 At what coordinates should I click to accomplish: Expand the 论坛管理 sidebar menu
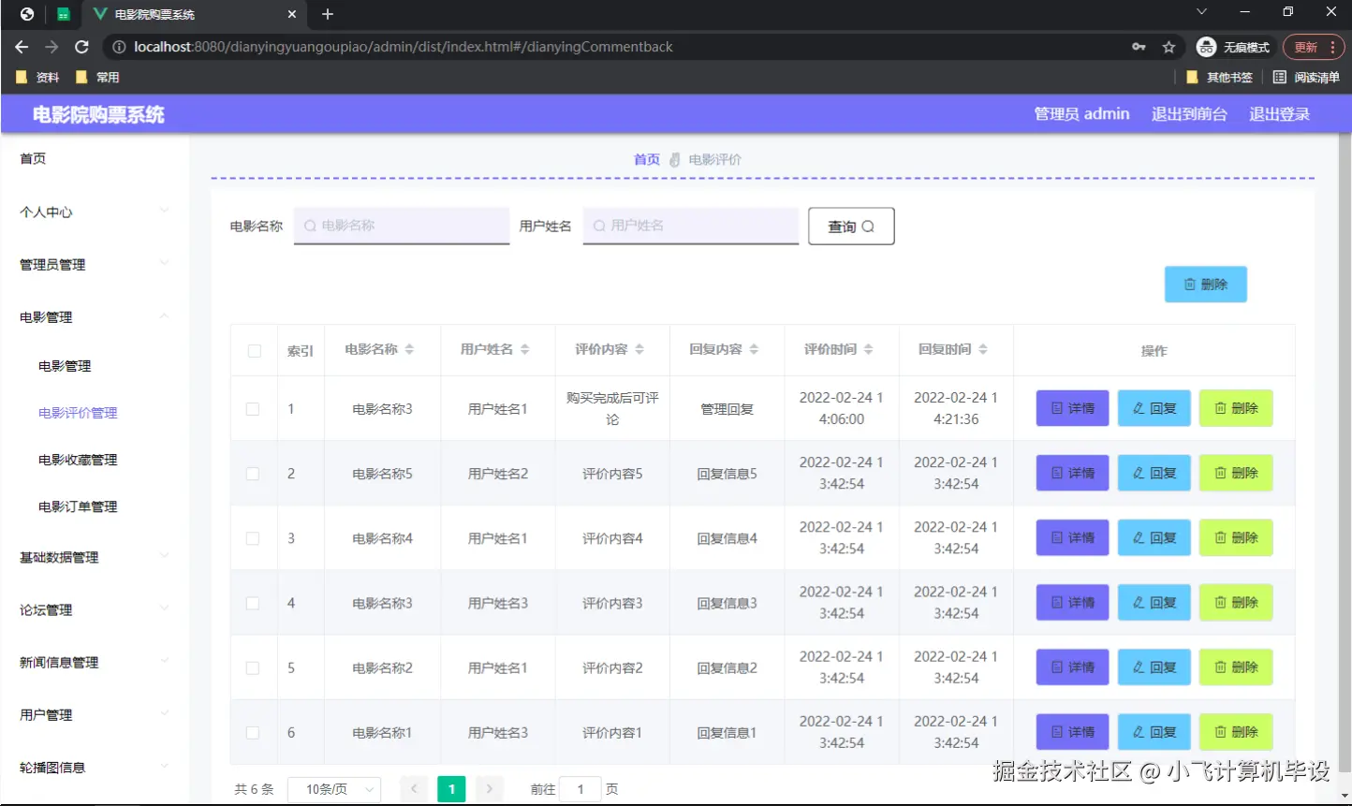[95, 609]
